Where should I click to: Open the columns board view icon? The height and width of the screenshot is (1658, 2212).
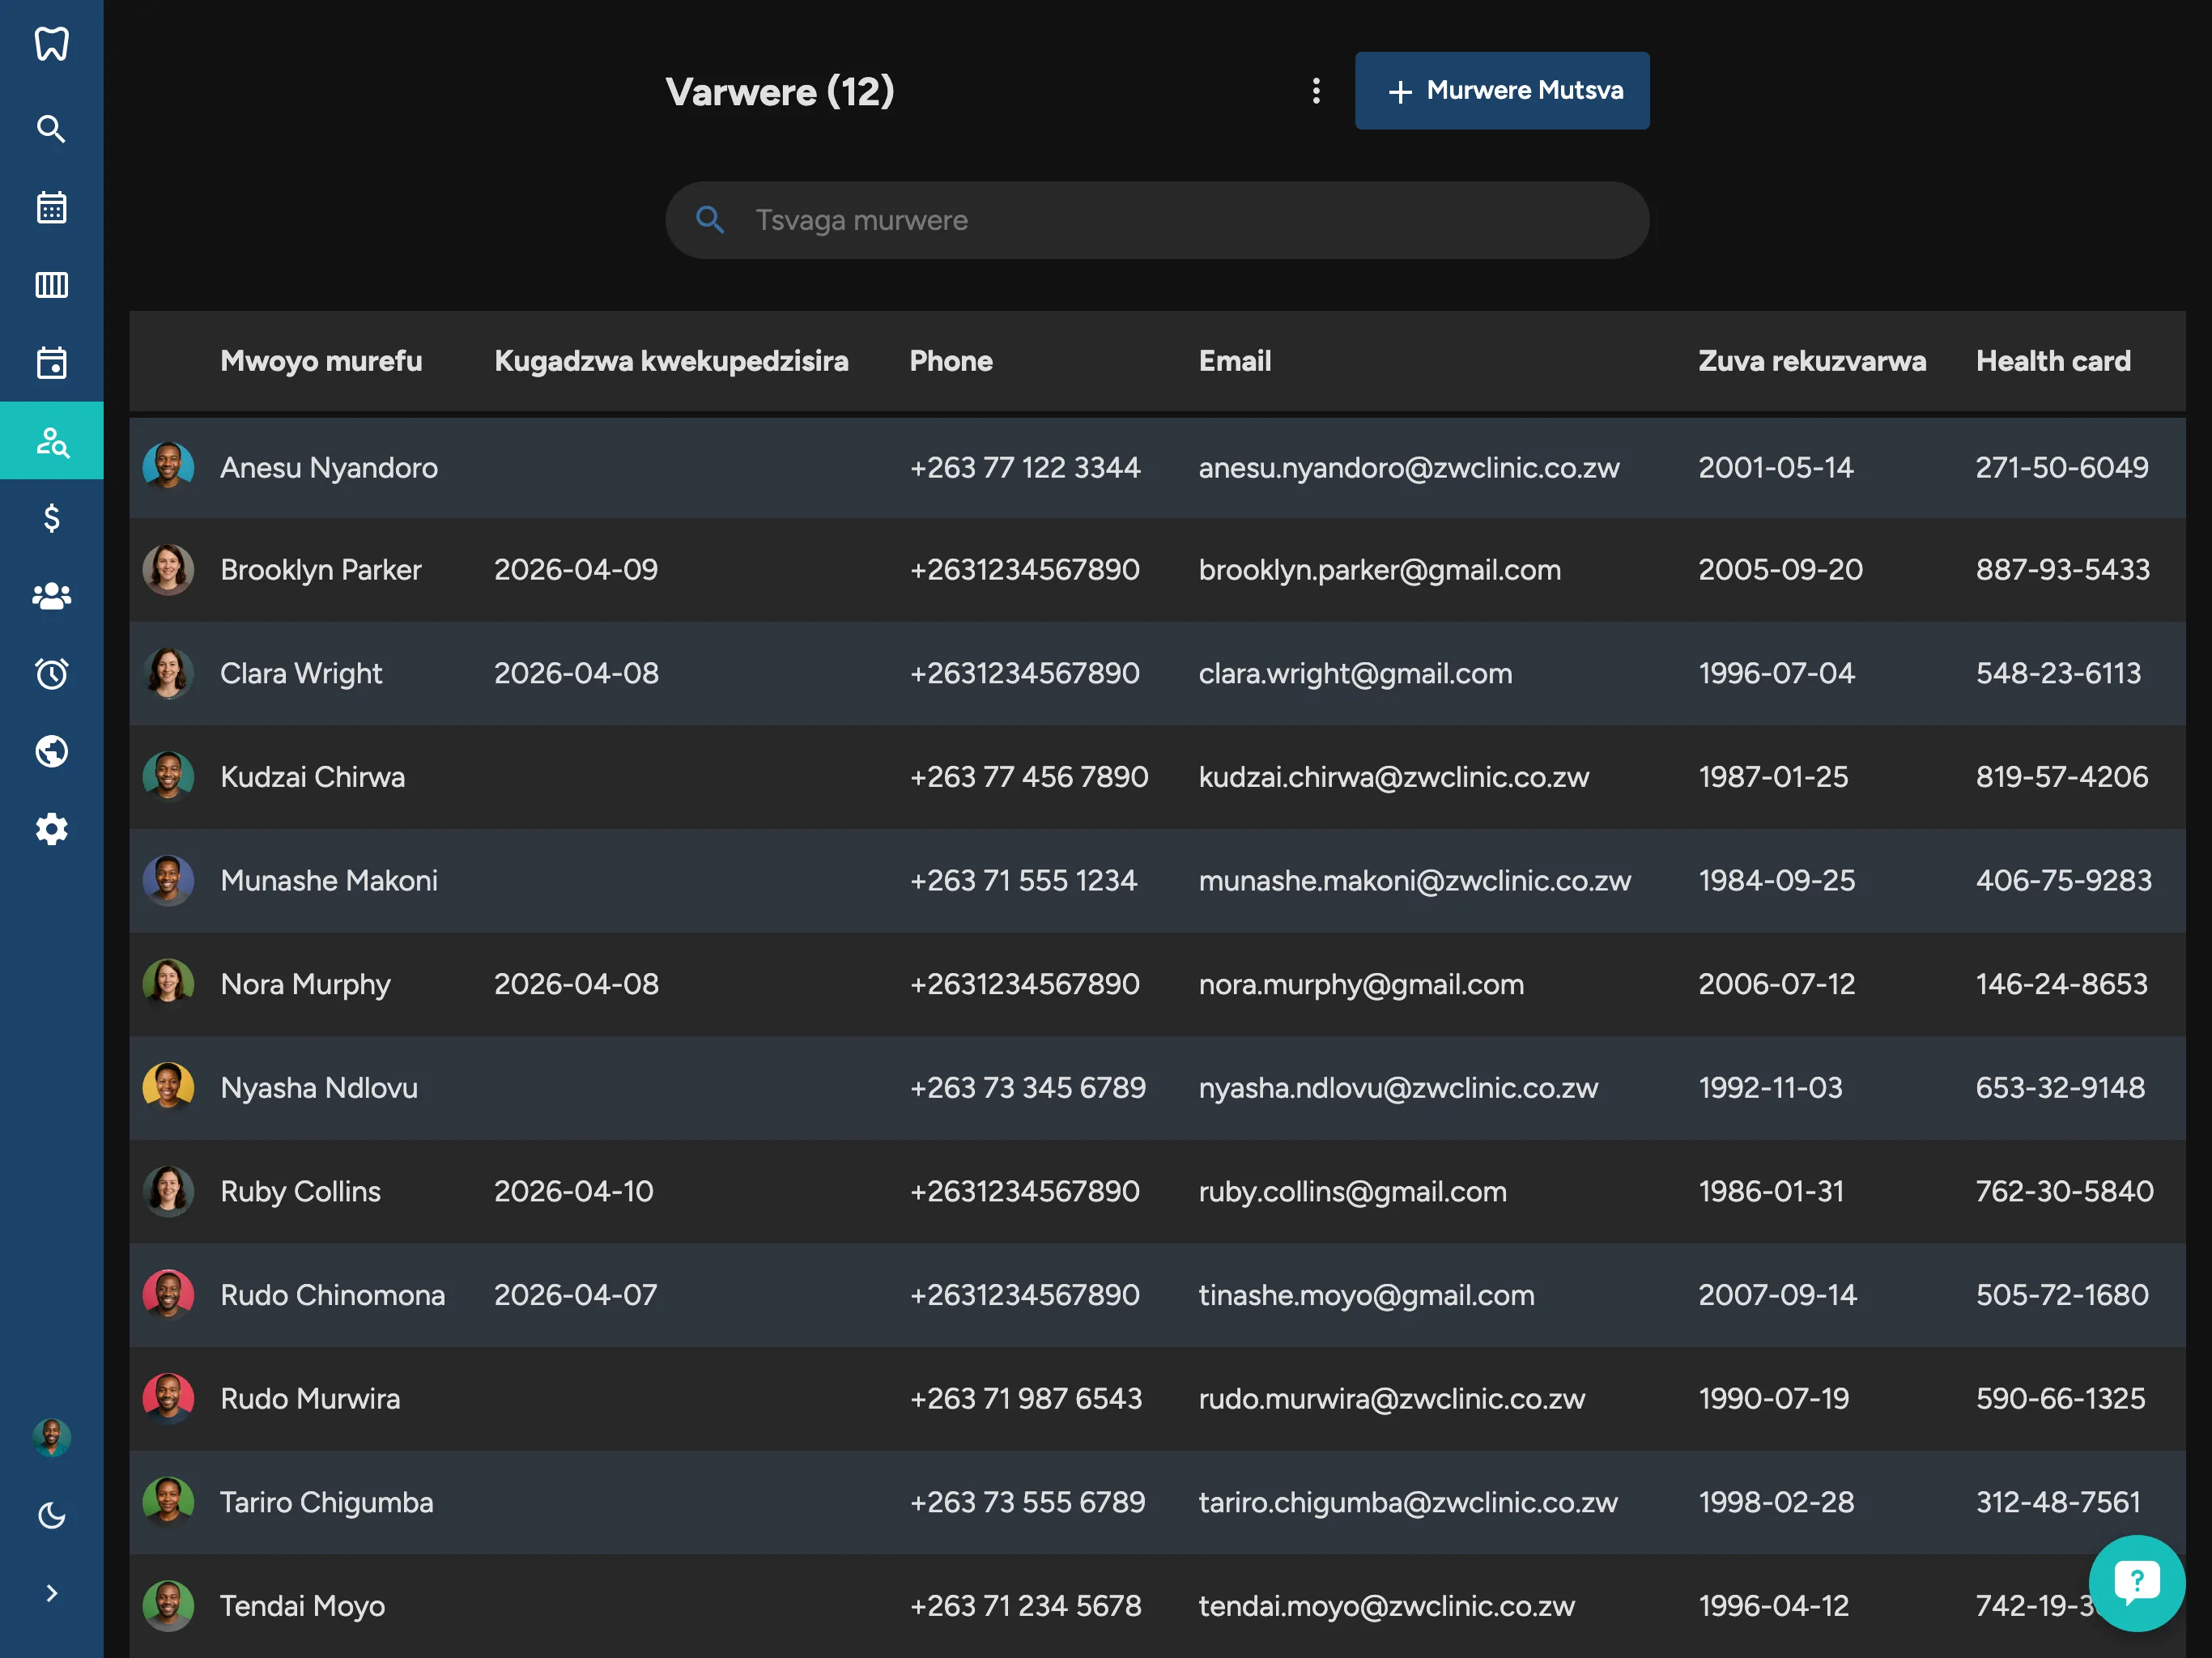(51, 285)
